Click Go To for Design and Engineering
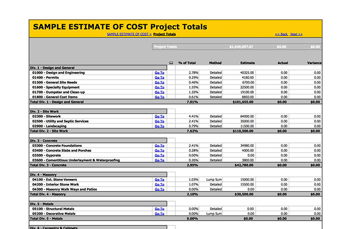This screenshot has height=229, width=349. [x=159, y=73]
